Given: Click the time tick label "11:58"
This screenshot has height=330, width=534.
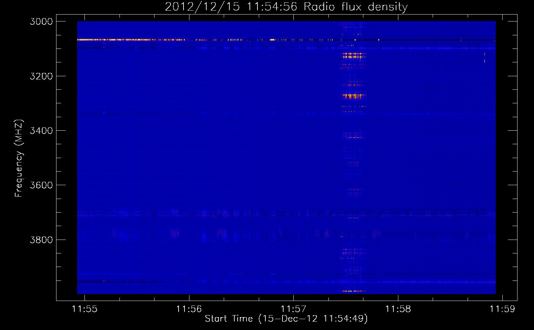Looking at the screenshot, I should (x=398, y=309).
